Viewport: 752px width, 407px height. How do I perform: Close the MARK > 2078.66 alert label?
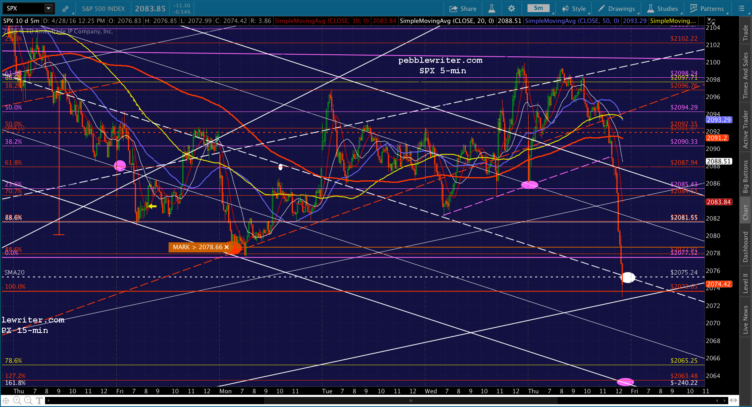(227, 247)
